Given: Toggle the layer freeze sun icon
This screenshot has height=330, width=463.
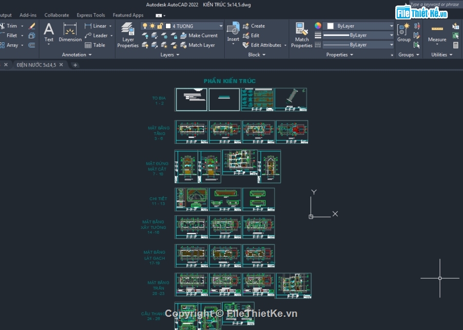Looking at the screenshot, I should 152,26.
